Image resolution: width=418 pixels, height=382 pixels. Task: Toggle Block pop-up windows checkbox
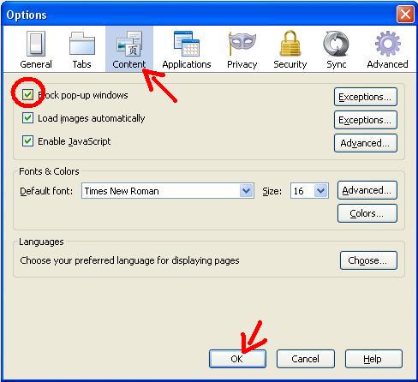tap(27, 95)
